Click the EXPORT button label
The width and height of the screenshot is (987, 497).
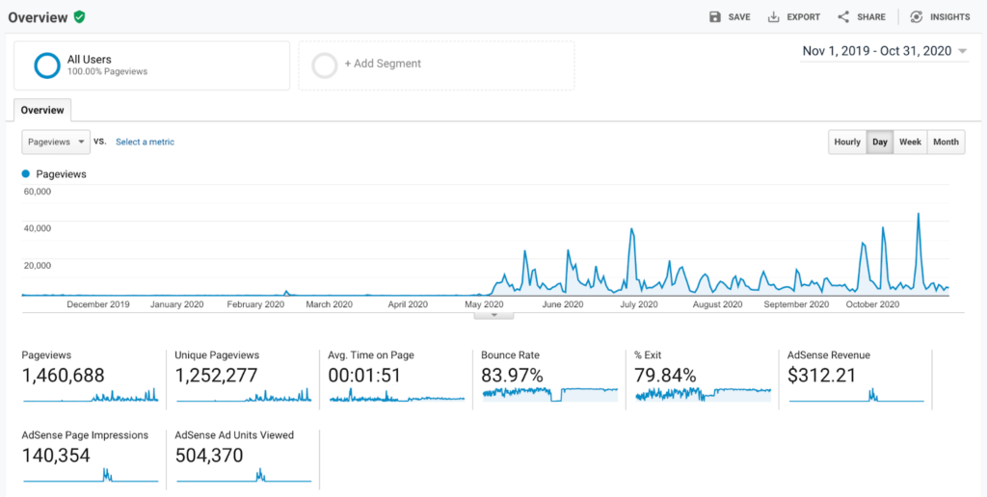click(x=803, y=17)
